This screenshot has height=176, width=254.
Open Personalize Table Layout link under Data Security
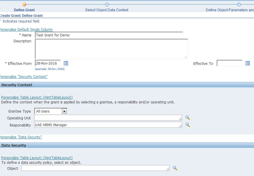click(37, 158)
